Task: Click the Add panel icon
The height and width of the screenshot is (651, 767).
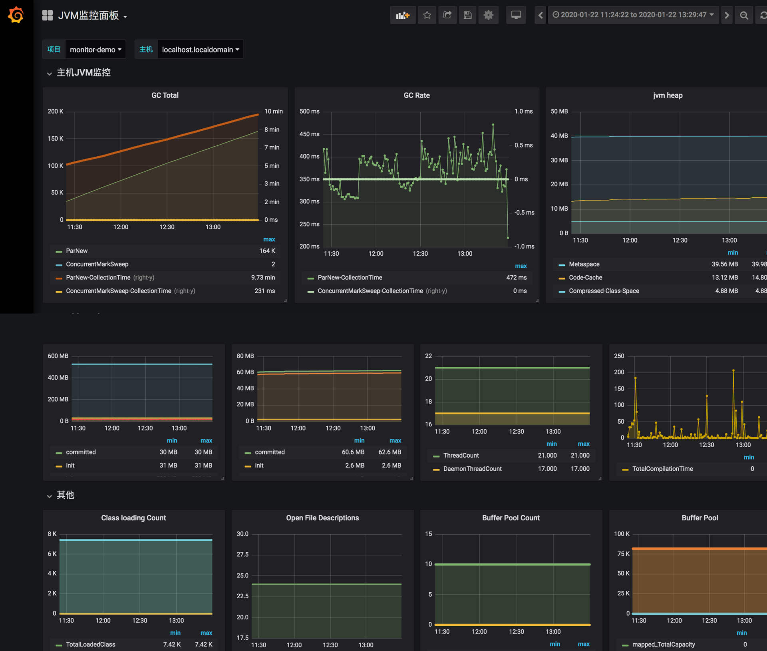Action: tap(402, 15)
